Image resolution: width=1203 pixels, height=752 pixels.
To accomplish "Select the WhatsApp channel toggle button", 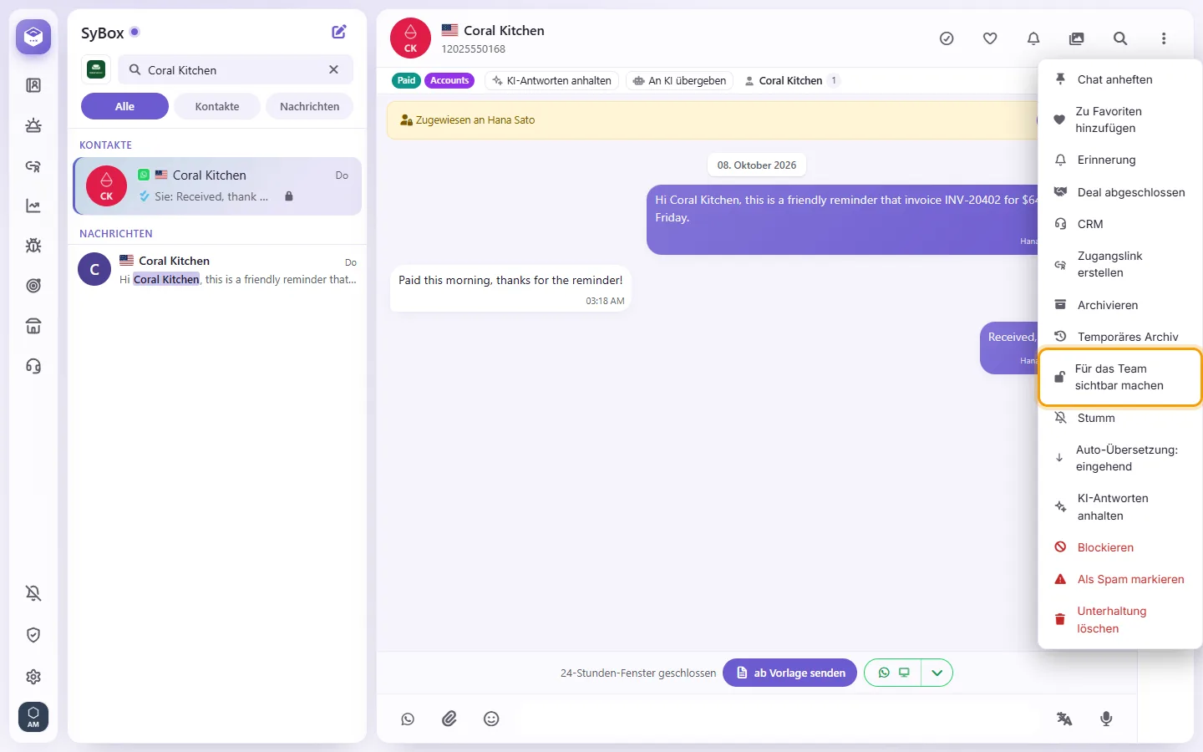I will pos(893,673).
